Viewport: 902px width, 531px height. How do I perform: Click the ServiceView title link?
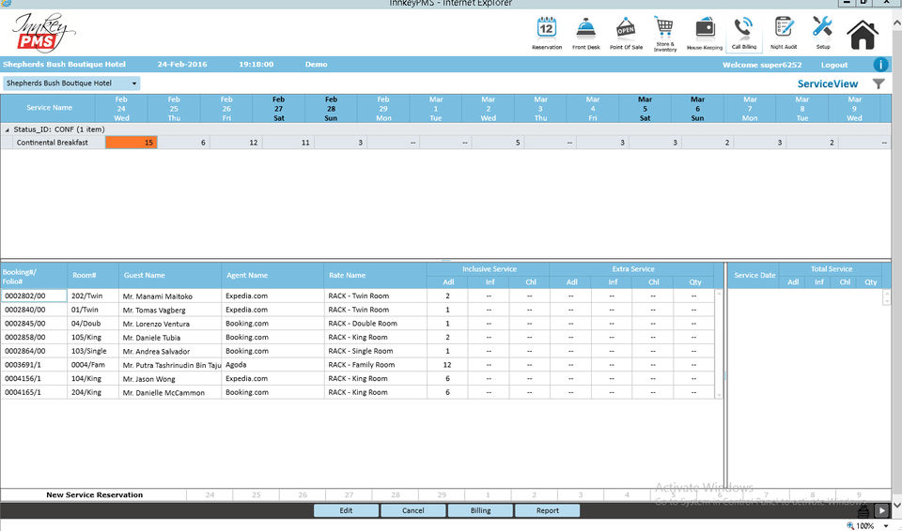click(827, 83)
